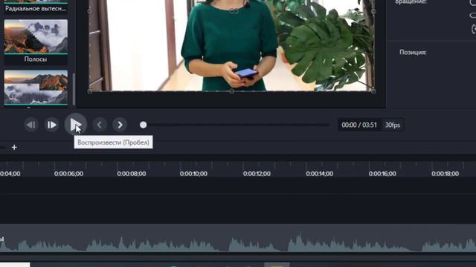Select the Радиальное вытеснение transition label

coord(36,8)
